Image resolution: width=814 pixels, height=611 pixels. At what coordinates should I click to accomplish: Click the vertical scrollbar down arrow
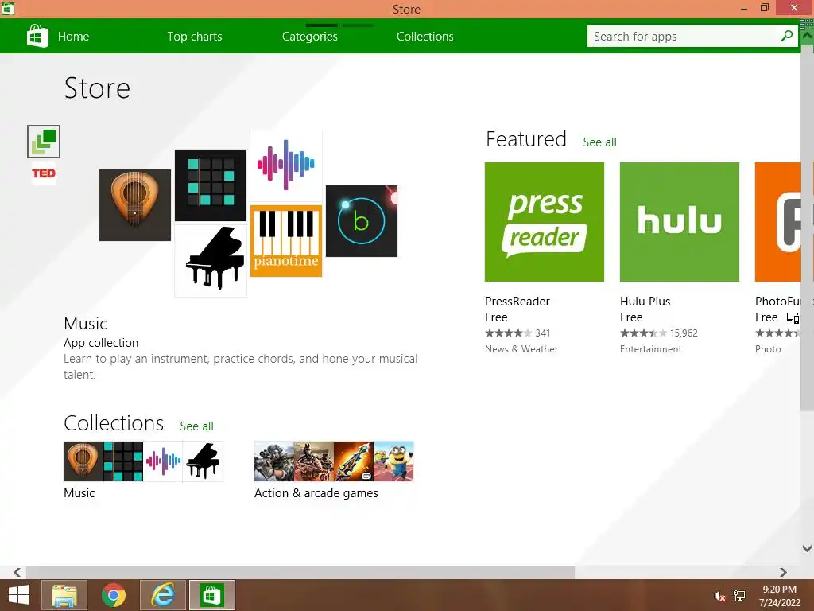pyautogui.click(x=808, y=548)
